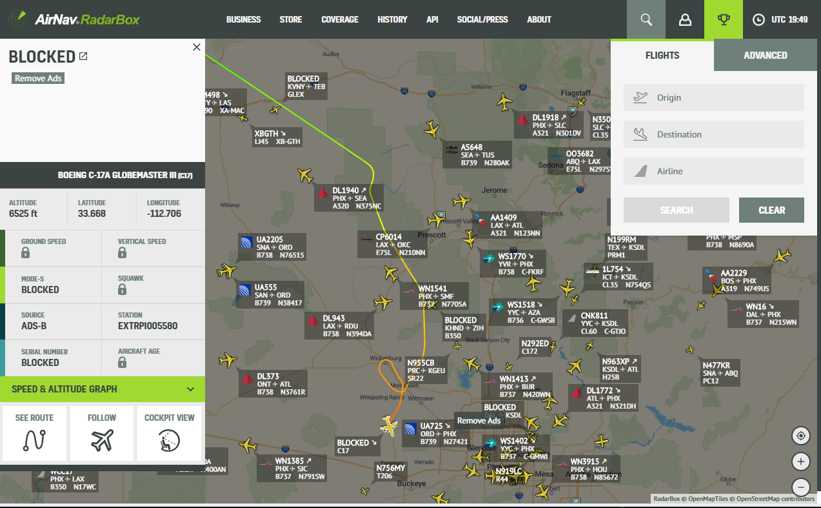Open the STORE menu

tap(291, 19)
